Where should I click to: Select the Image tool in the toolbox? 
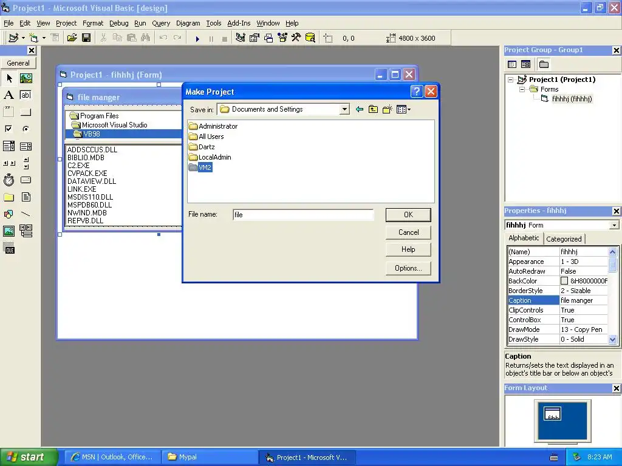[x=9, y=231]
